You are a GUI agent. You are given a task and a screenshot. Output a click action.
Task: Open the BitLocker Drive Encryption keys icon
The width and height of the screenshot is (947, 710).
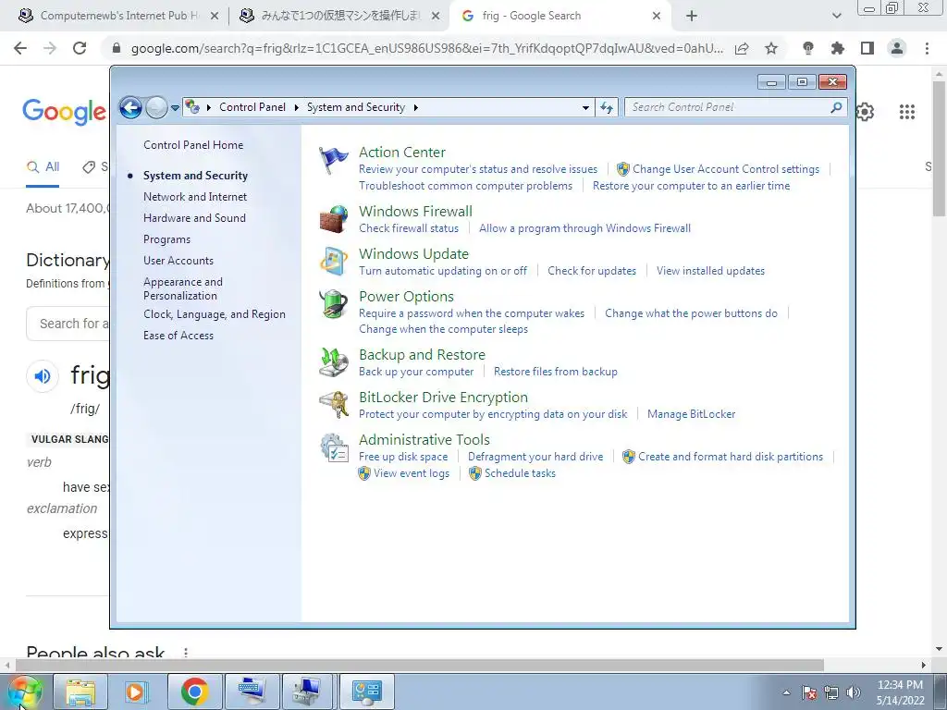(x=333, y=405)
